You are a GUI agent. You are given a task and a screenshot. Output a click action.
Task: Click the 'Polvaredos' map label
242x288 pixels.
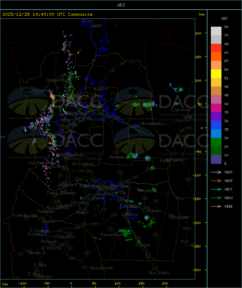click(x=43, y=90)
